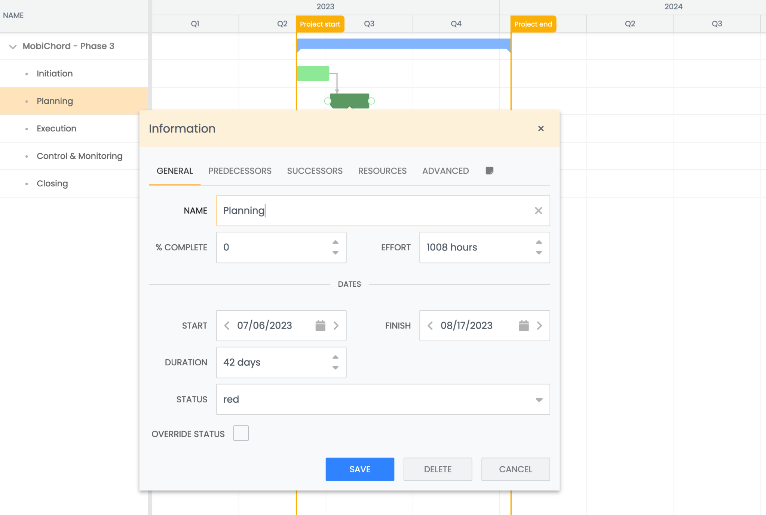Switch to the PREDECESSORS tab
The height and width of the screenshot is (515, 766).
[x=240, y=171]
